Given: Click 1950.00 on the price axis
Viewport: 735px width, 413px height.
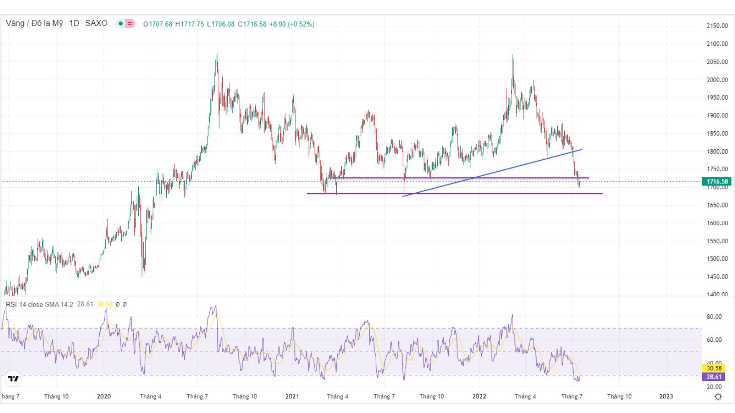Looking at the screenshot, I should [x=717, y=98].
